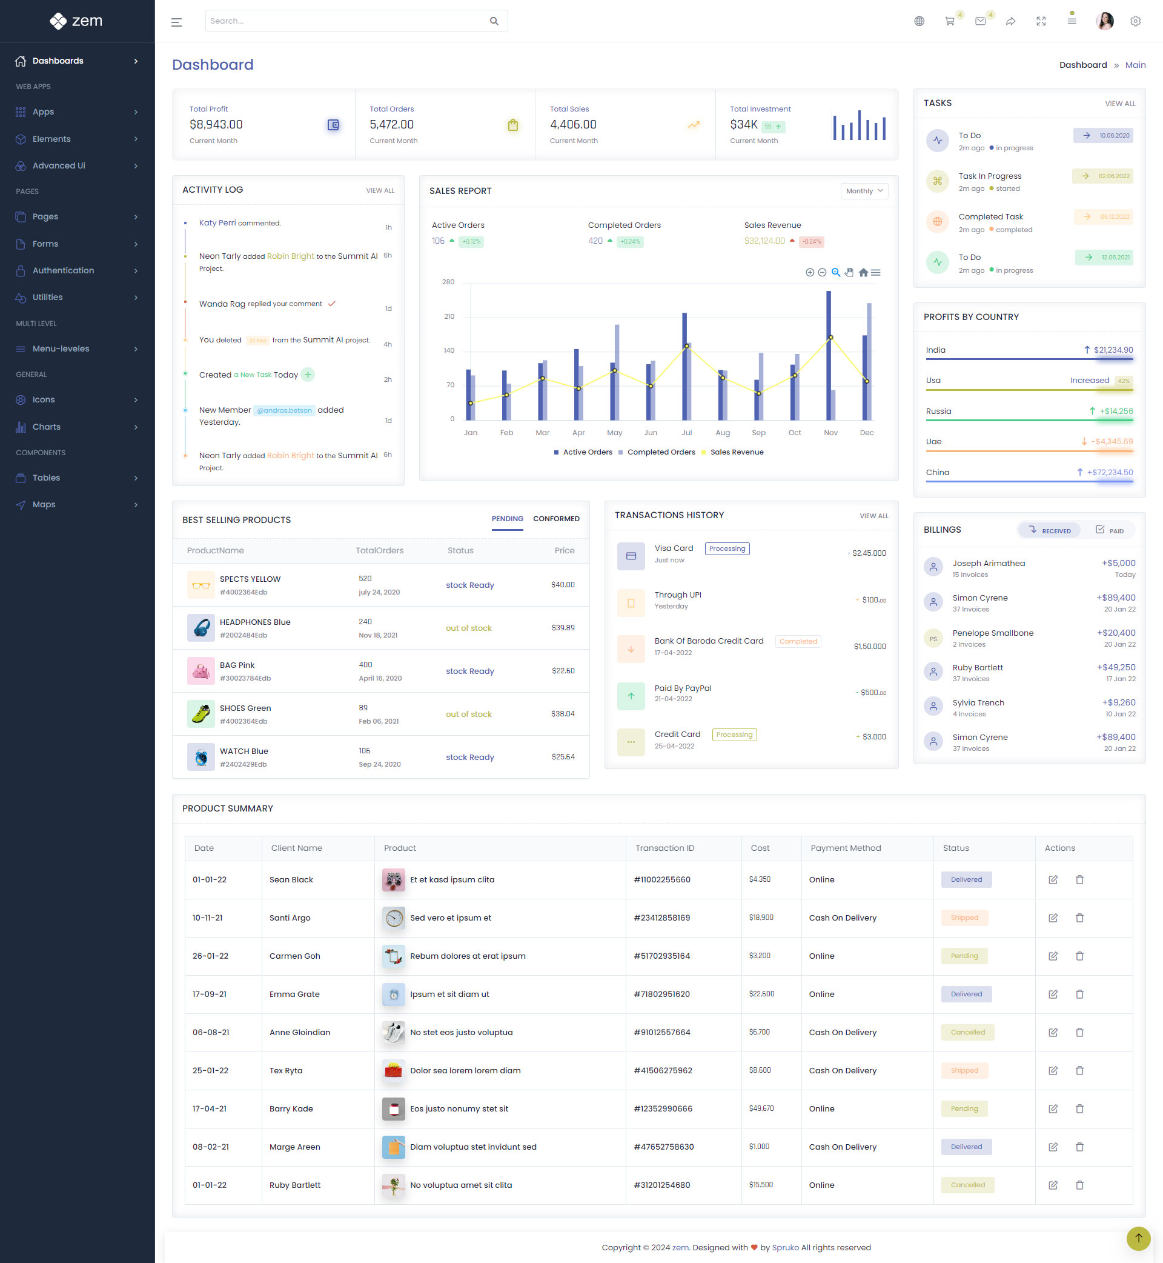
Task: Select the pan hand tool on chart
Action: [x=849, y=273]
